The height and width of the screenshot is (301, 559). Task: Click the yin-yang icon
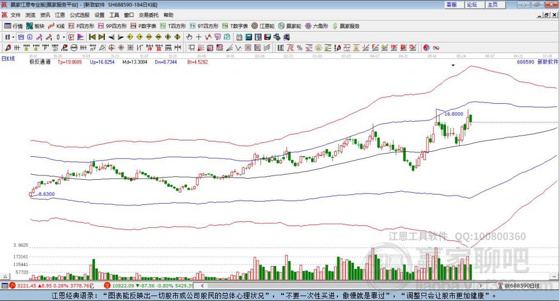click(x=426, y=48)
